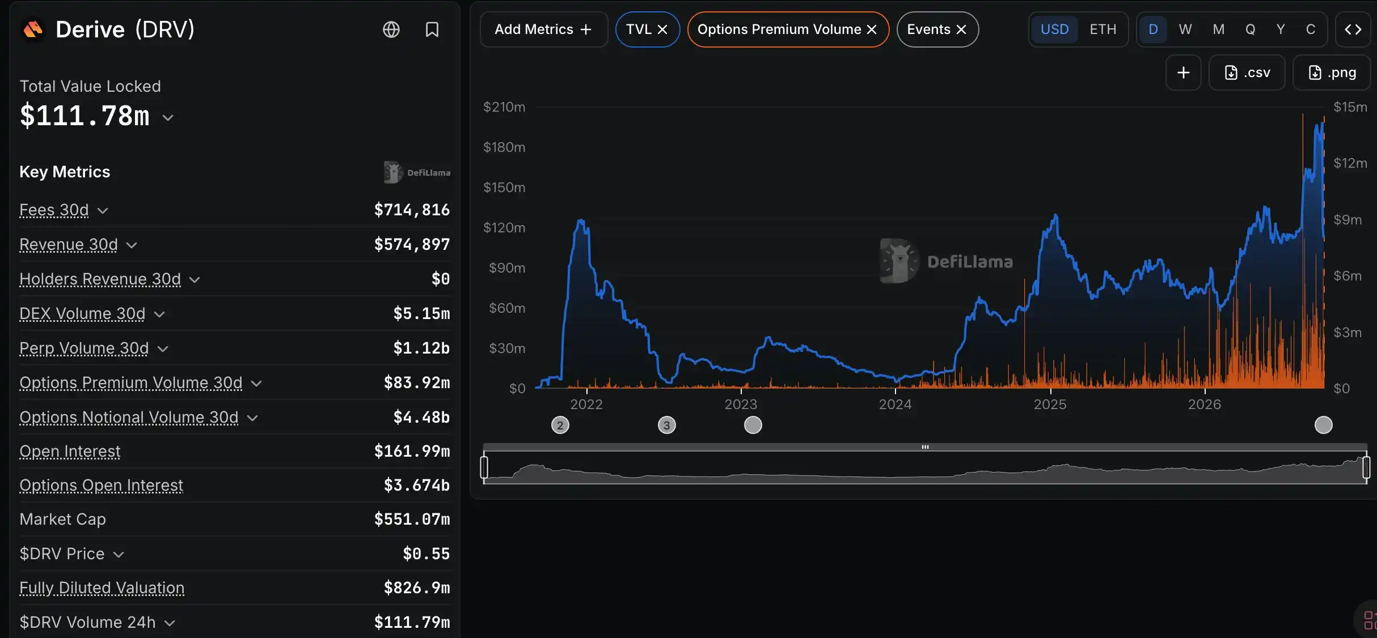
Task: Expand Fees 30d details
Action: (x=103, y=211)
